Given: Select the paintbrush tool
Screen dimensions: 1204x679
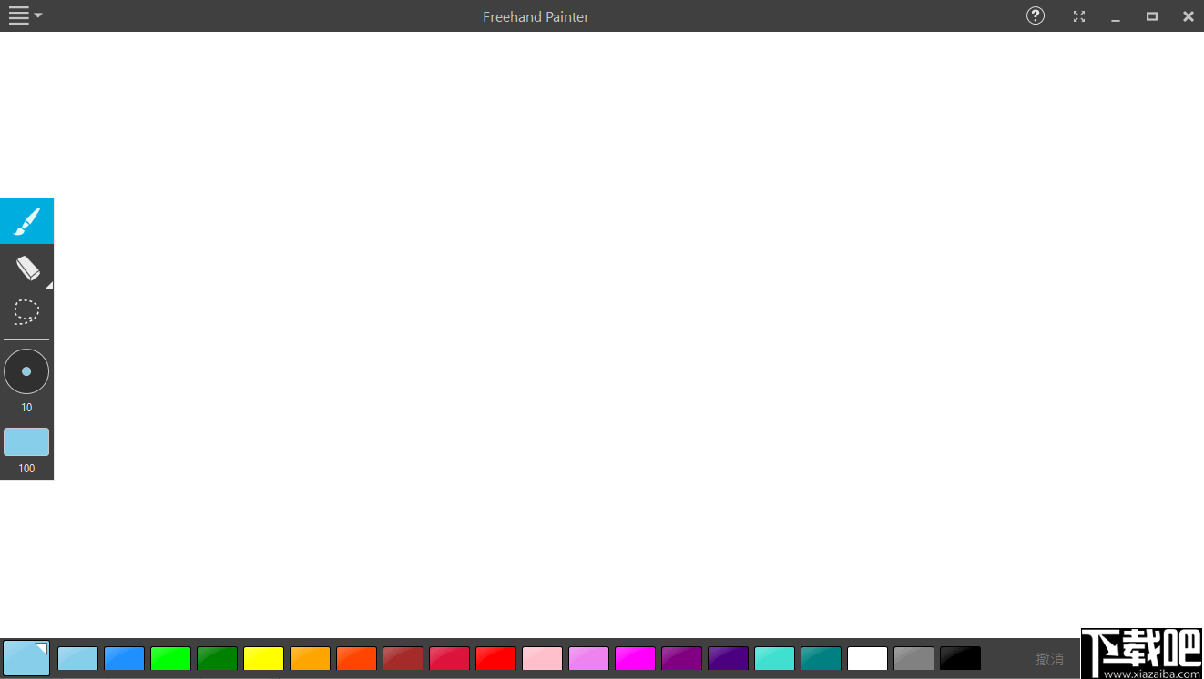Looking at the screenshot, I should click(x=26, y=221).
